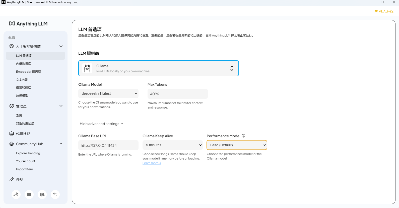The width and height of the screenshot is (399, 208).
Task: Collapse the Community Hub section chevron
Action: pos(61,144)
